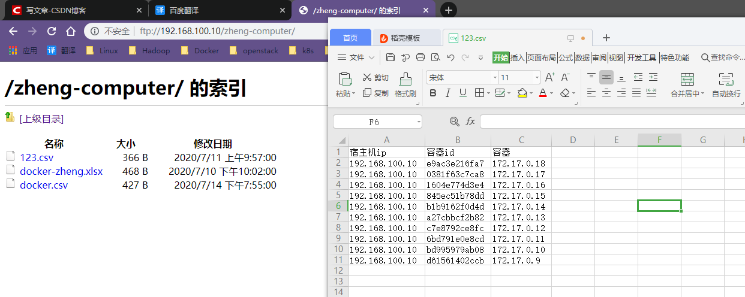
Task: Go to [上级目录] parent directory
Action: tap(41, 119)
